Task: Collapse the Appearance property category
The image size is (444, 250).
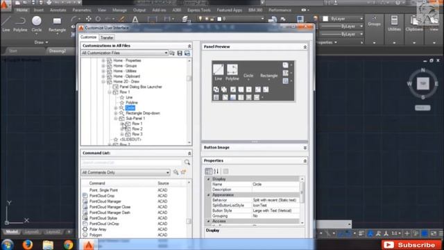Action: click(x=208, y=195)
